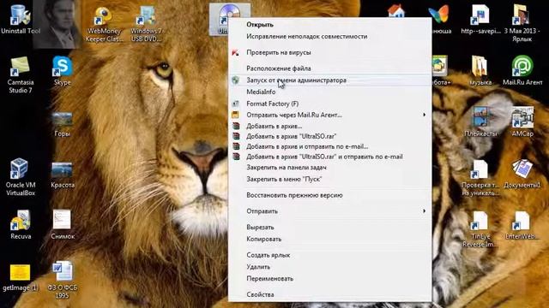This screenshot has height=308, width=549.
Task: Open the ФЗ О ФСБ 1995 document
Action: coord(63,280)
